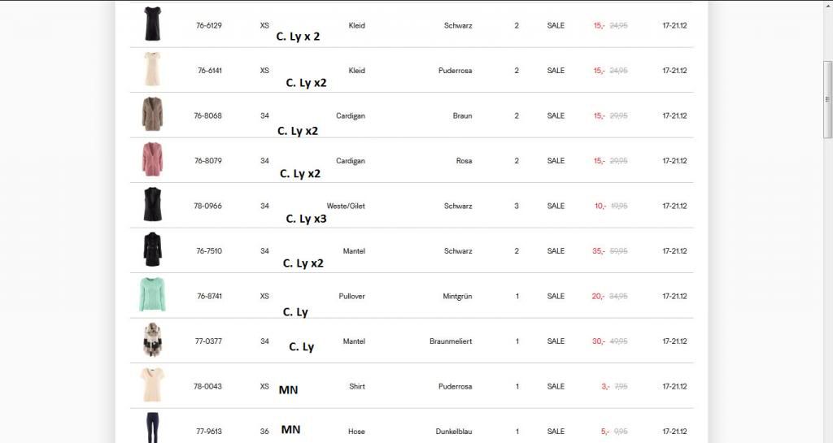This screenshot has width=833, height=443.
Task: Open the Puderrosa dress product image
Action: tap(152, 69)
